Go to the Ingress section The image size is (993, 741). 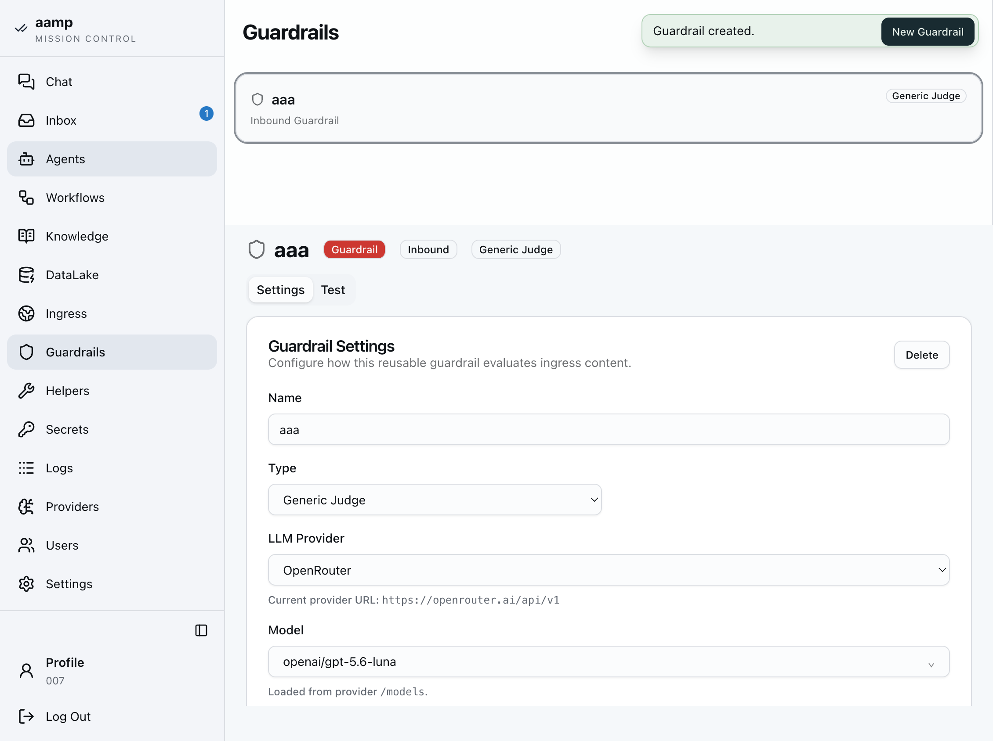(112, 313)
